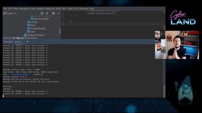202x113 pixels.
Task: Click the Project tree vertical scrollbar
Action: tap(60, 31)
